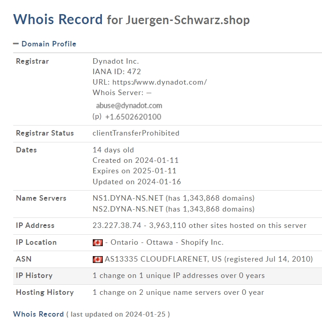Viewport: 322px width, 323px height.
Task: Click the Registrar Status row label
Action: point(45,133)
